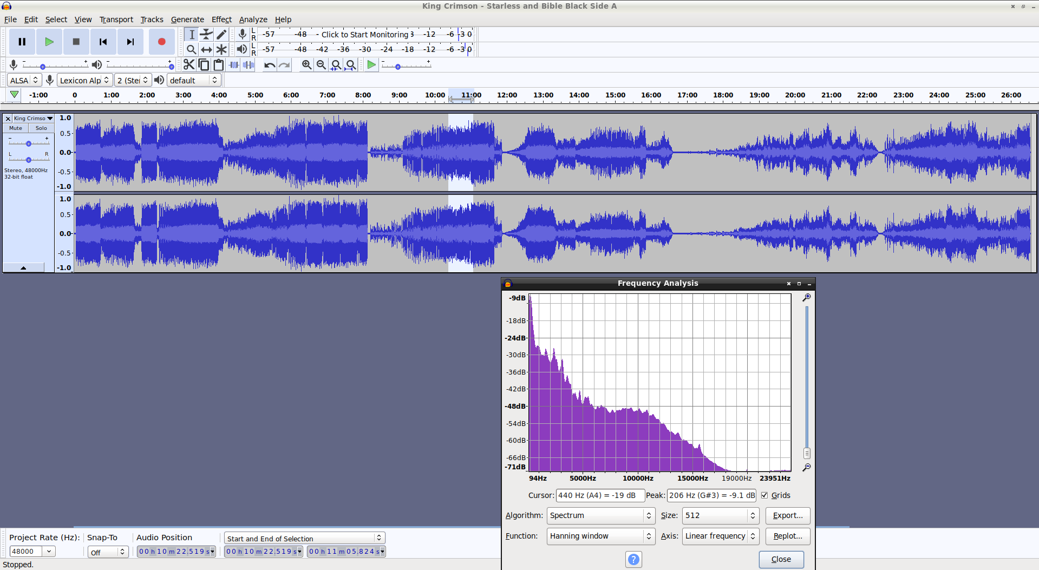
Task: Click the Redo arrow icon
Action: [x=284, y=65]
